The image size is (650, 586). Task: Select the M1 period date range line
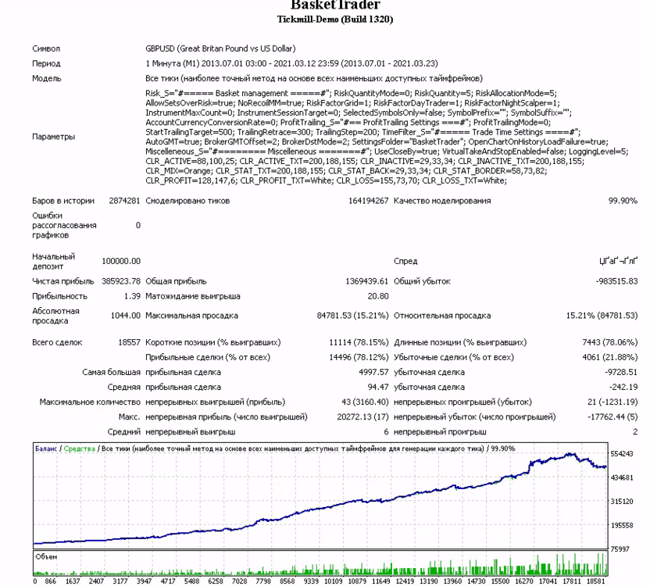pos(291,63)
